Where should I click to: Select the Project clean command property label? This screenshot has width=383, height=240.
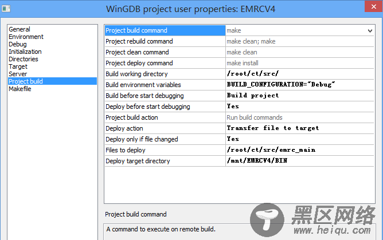pyautogui.click(x=137, y=52)
